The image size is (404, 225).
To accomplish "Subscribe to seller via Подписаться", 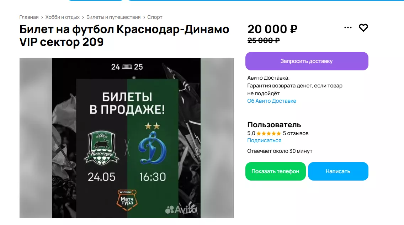I will coord(264,140).
